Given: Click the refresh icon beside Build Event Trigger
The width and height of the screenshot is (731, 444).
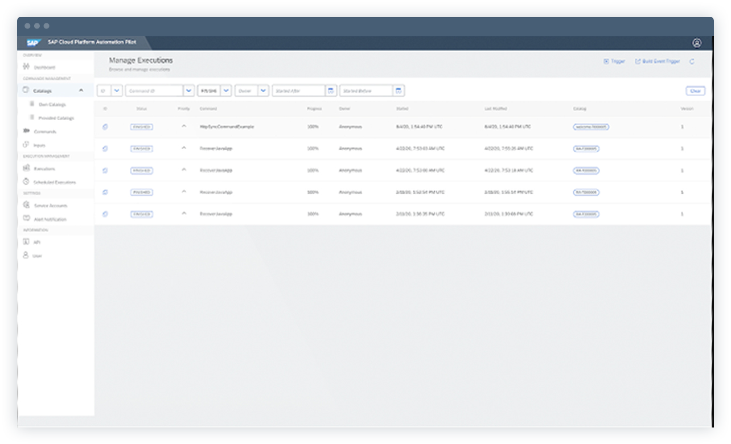Looking at the screenshot, I should coord(692,61).
